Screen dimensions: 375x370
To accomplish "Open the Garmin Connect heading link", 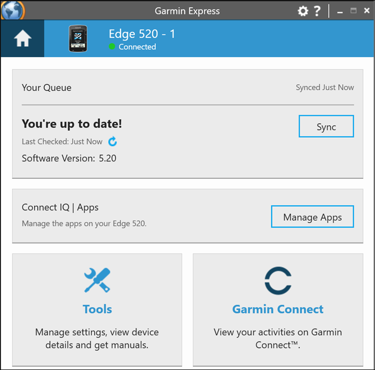I will 278,309.
